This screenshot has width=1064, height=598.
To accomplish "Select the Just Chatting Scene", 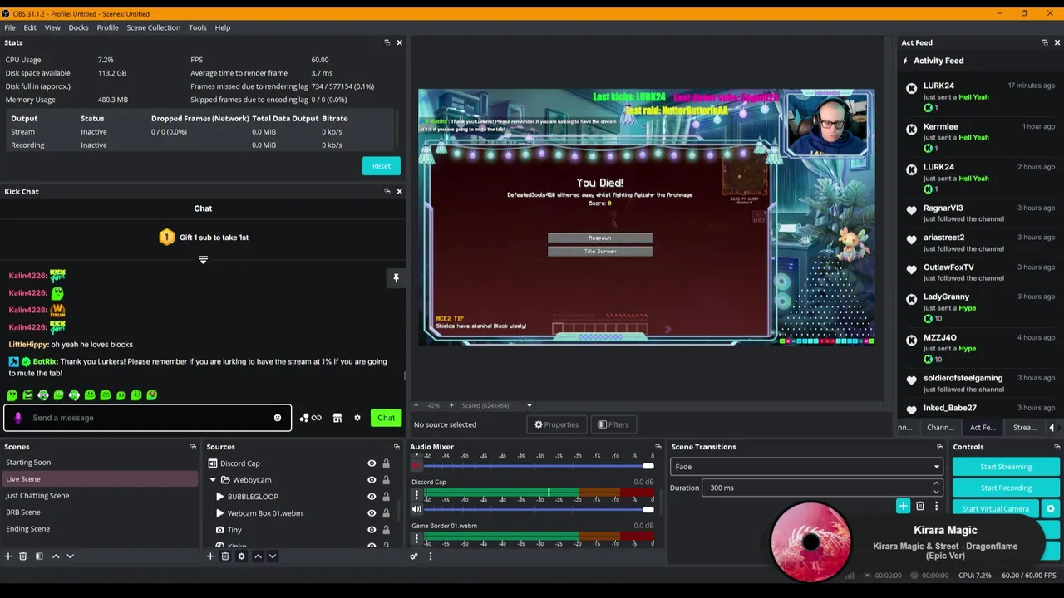I will pos(37,496).
